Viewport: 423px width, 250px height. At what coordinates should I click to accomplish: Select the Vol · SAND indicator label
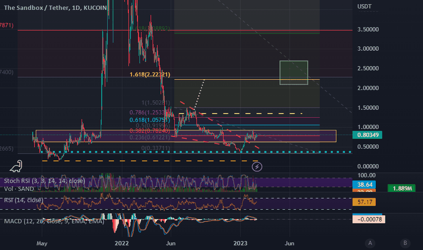coord(19,189)
